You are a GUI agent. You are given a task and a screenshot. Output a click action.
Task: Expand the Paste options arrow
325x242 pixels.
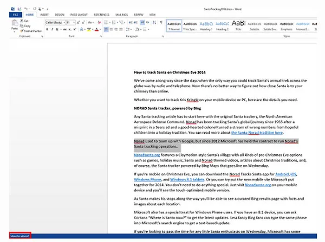coord(15,31)
